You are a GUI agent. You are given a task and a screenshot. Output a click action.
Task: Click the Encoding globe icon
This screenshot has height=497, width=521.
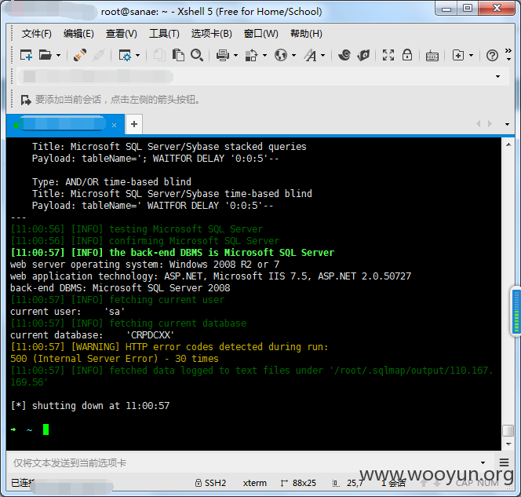point(281,55)
